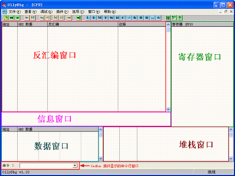235x176 pixels.
Task: Click the disassembly pane scrollbar thumb
Action: pos(168,29)
